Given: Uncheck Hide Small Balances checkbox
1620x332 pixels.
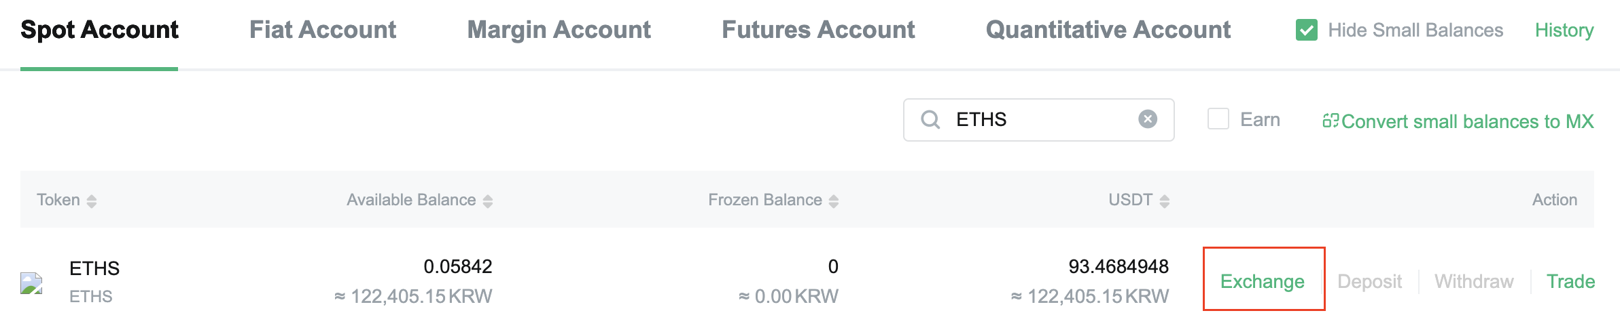Looking at the screenshot, I should [1307, 30].
